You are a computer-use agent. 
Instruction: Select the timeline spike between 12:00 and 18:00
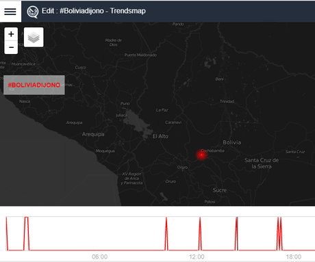click(x=237, y=234)
